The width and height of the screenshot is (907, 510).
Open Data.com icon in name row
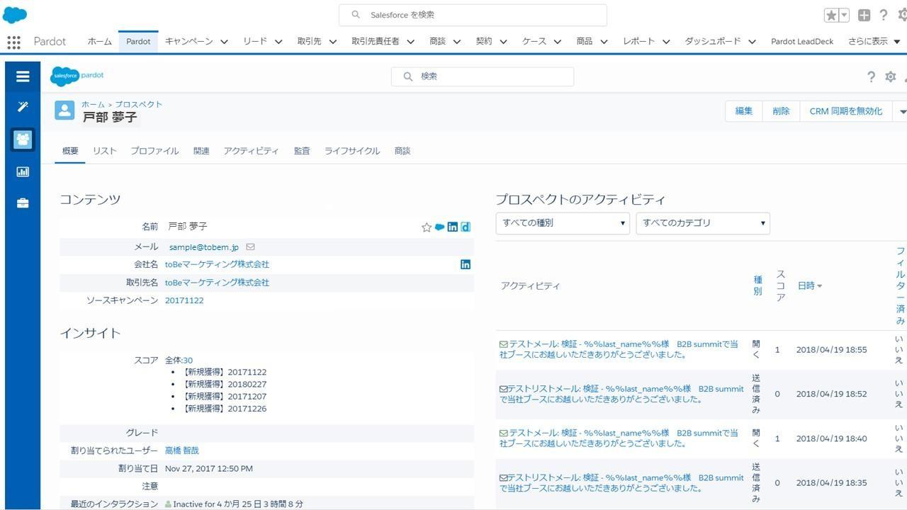(466, 227)
